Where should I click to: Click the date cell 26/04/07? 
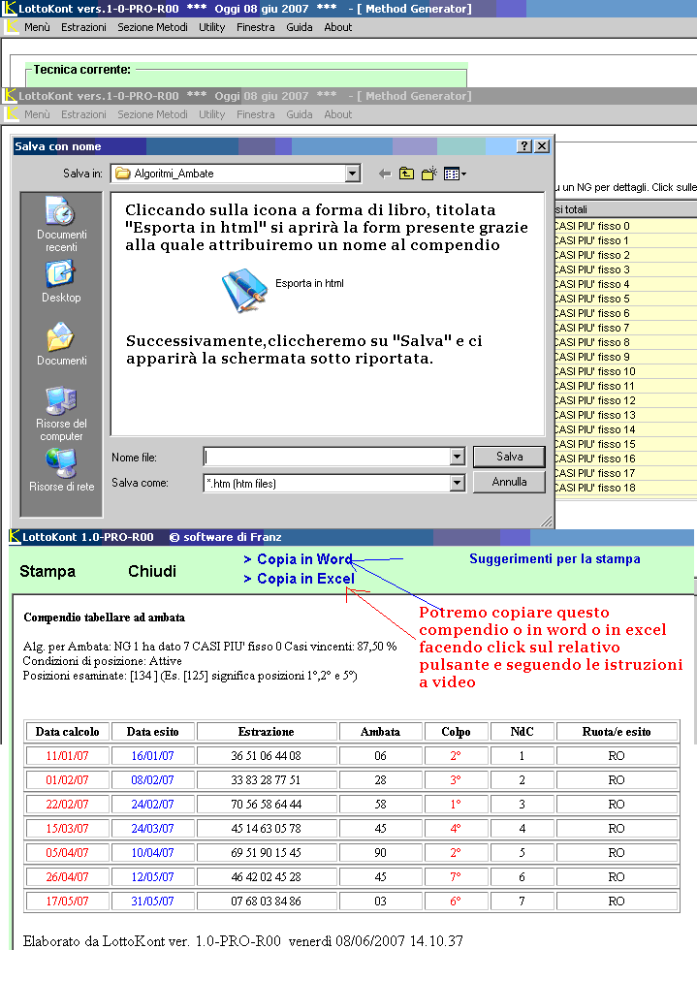(x=67, y=877)
